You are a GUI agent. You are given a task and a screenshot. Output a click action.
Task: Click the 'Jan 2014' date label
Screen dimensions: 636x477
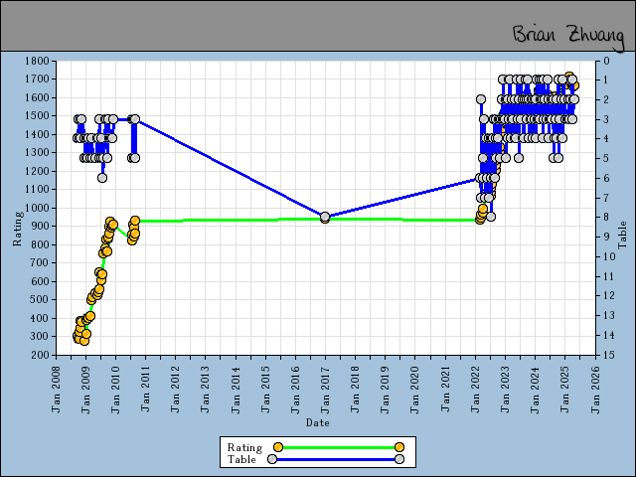(236, 390)
